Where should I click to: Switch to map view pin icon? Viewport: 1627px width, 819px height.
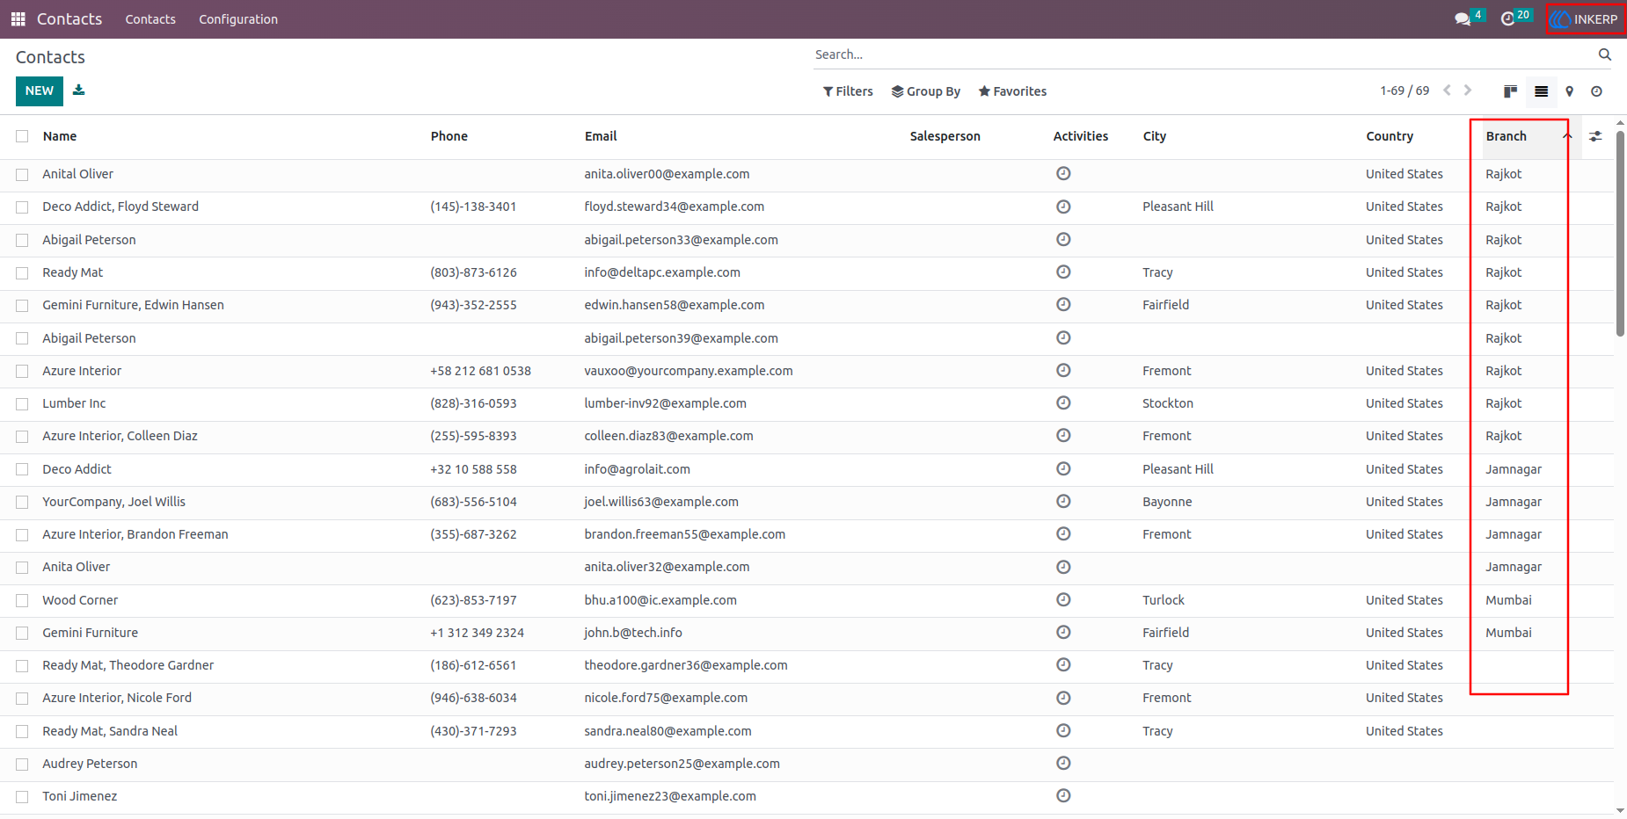(x=1570, y=91)
